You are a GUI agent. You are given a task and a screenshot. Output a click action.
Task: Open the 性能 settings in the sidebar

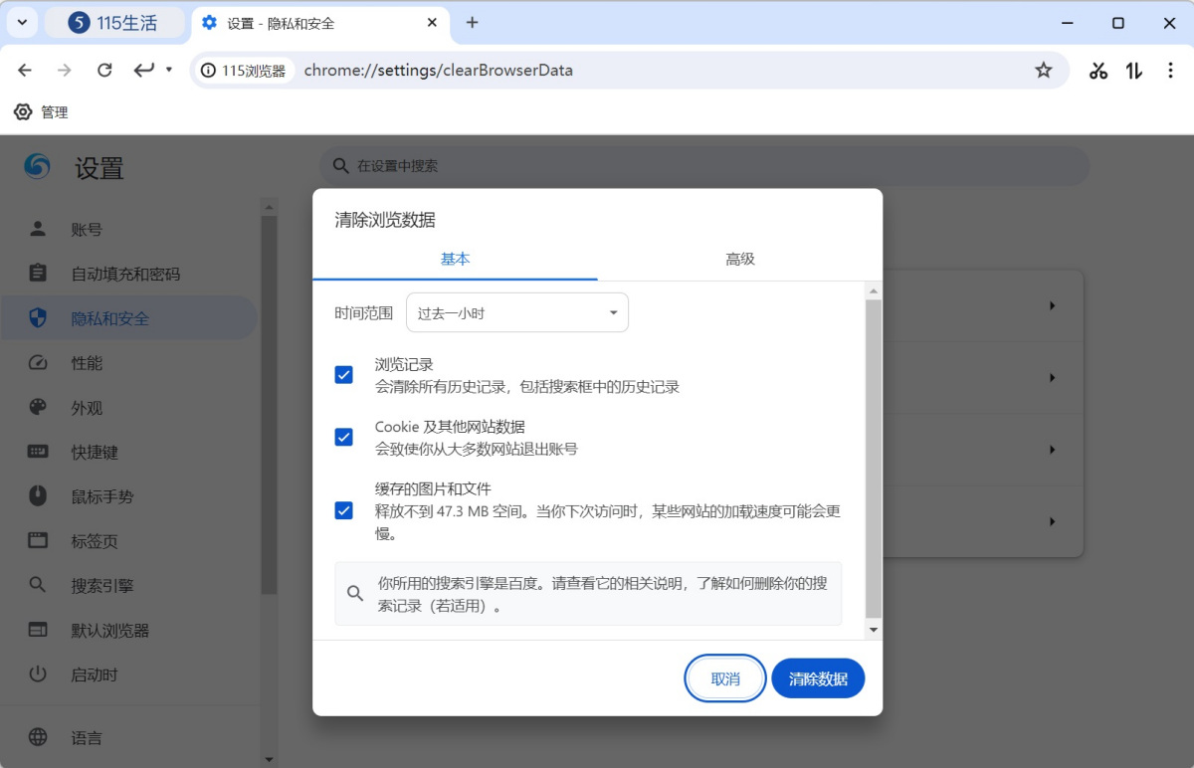click(87, 363)
